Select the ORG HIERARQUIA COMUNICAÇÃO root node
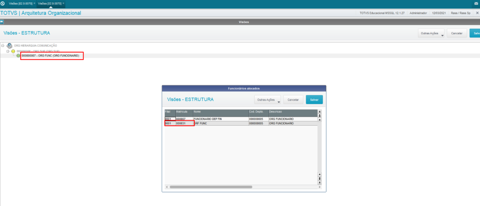The width and height of the screenshot is (480, 206). [x=35, y=46]
